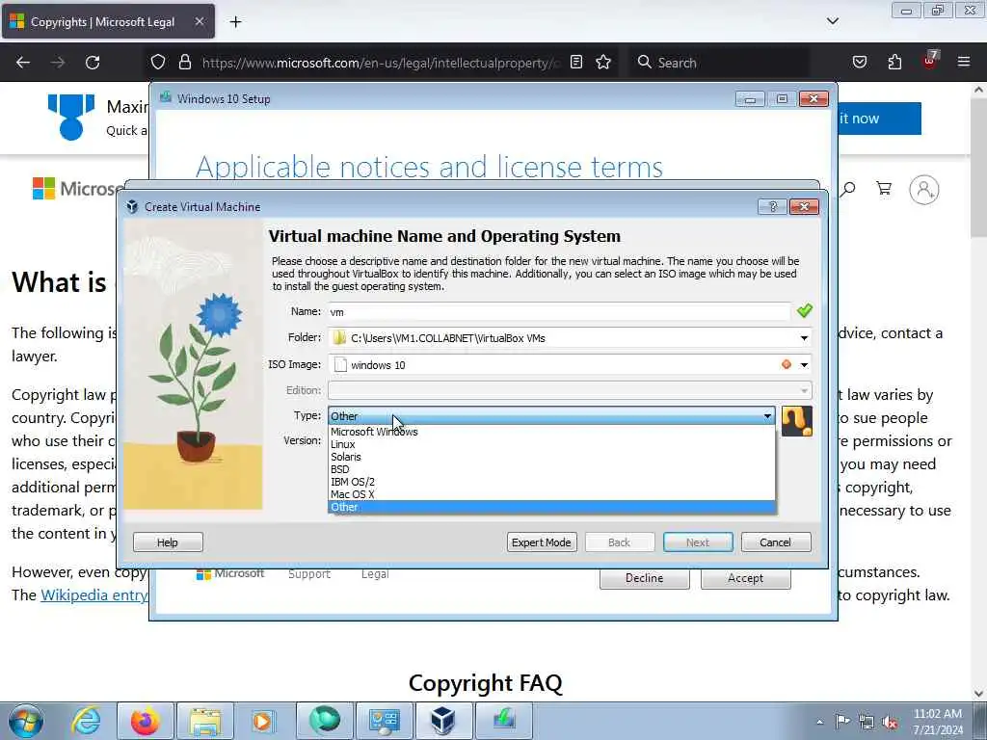
Task: Reload the page in Firefox
Action: click(93, 63)
